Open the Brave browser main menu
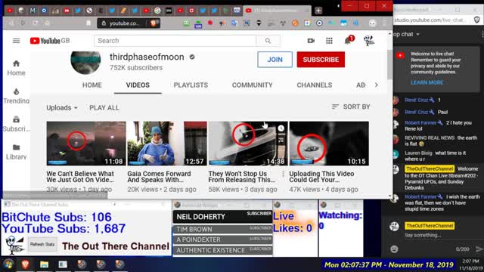Image resolution: width=484 pixels, height=272 pixels. [384, 23]
